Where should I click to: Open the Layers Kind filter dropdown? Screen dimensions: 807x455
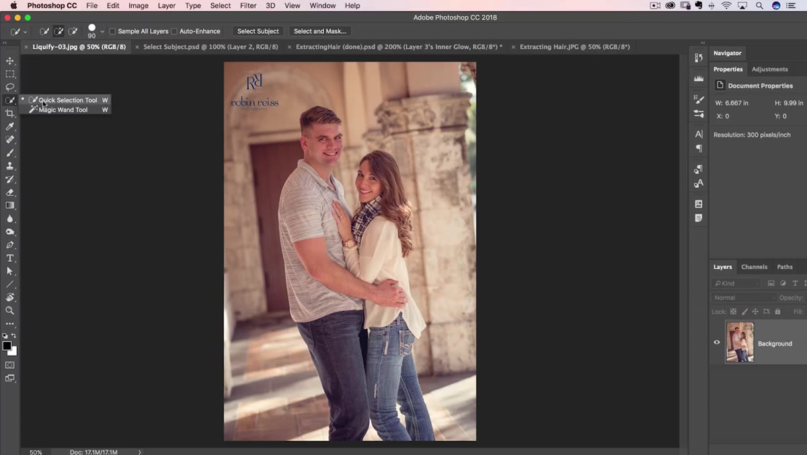(x=736, y=283)
